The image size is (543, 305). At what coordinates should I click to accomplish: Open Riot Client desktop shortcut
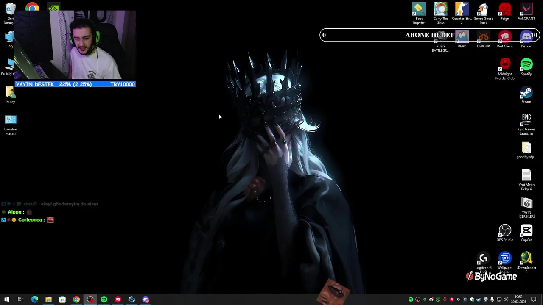tap(505, 39)
